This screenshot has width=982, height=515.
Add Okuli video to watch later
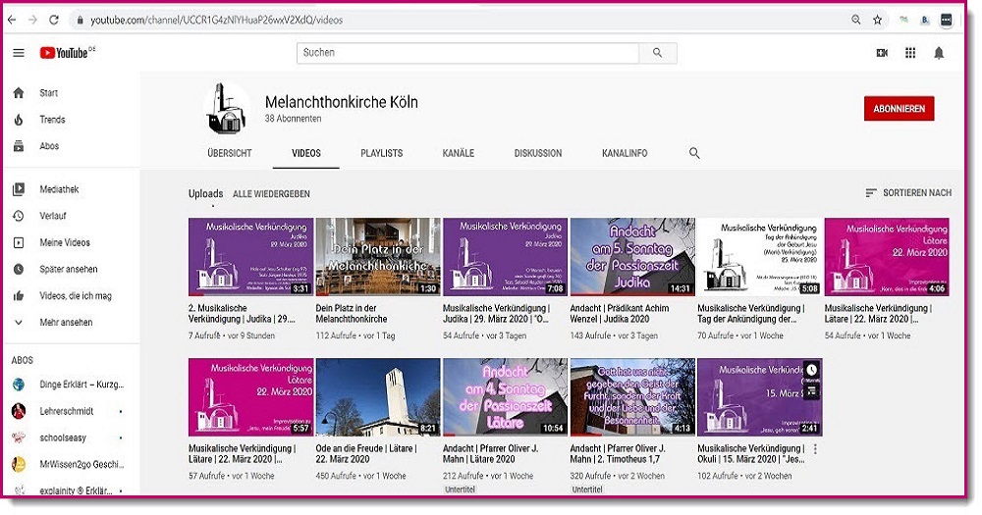[x=812, y=370]
